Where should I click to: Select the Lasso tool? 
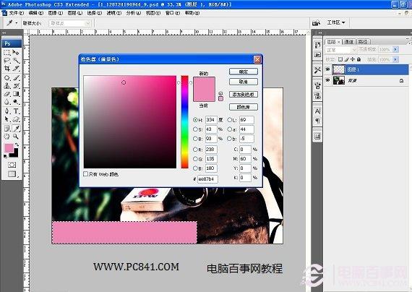pos(7,61)
